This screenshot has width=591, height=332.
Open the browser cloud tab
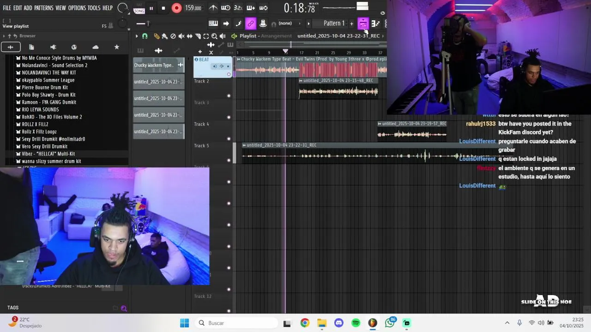pos(96,47)
